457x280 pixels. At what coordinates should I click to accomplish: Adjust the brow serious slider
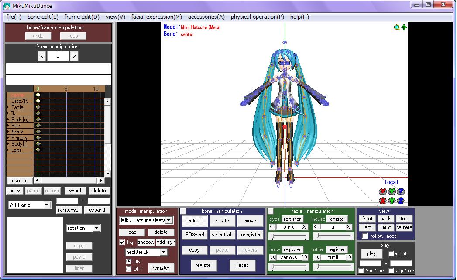click(x=289, y=267)
